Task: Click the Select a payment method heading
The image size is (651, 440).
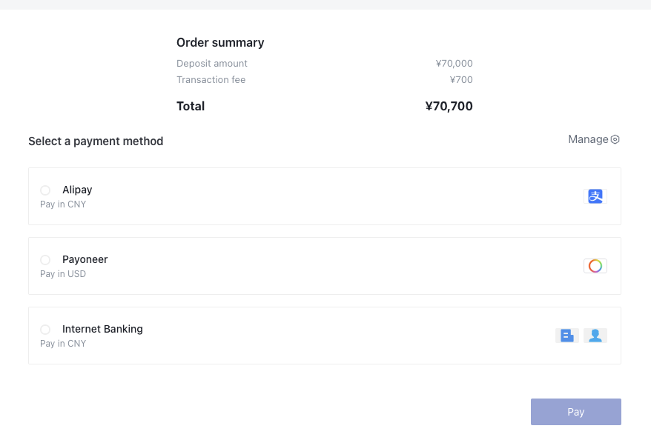Action: 96,141
